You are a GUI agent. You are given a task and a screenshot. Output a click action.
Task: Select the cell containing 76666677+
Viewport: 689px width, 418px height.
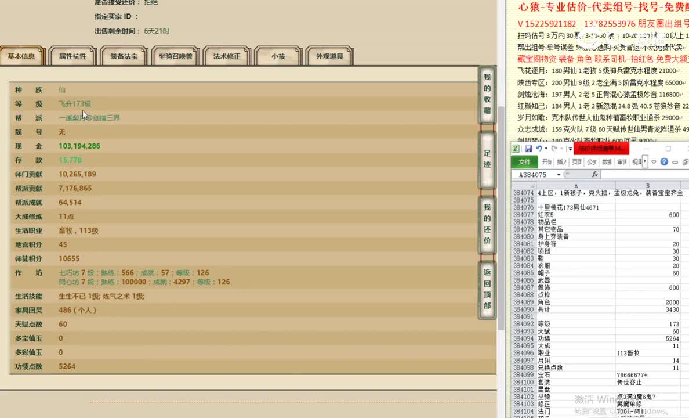[x=648, y=375]
